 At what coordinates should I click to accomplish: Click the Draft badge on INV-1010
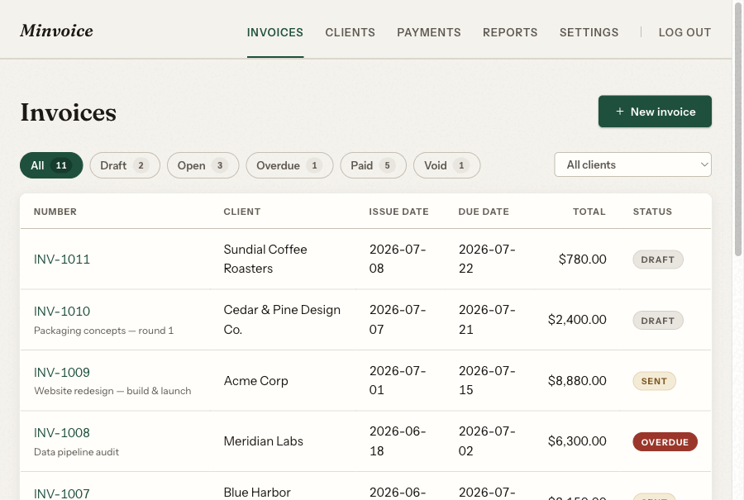pos(658,321)
